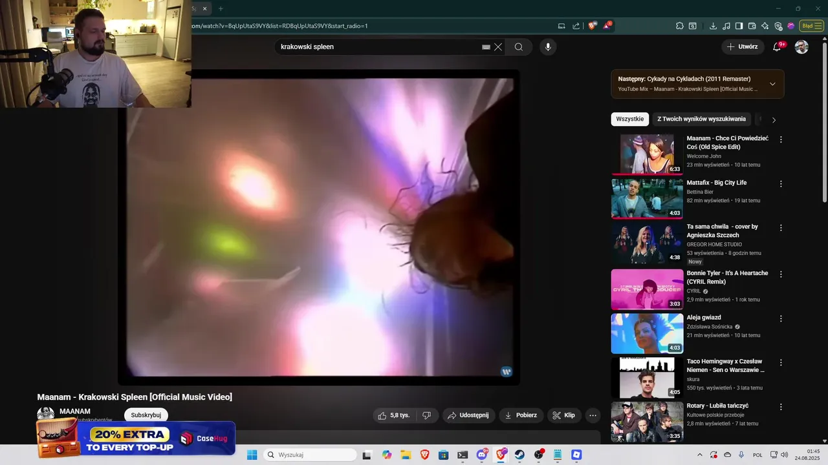Image resolution: width=828 pixels, height=465 pixels.
Task: Click the share page icon in address bar
Action: coord(576,26)
